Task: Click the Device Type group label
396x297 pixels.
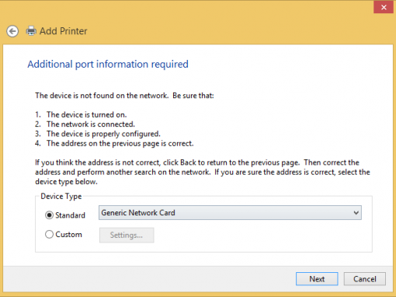Action: click(x=61, y=197)
